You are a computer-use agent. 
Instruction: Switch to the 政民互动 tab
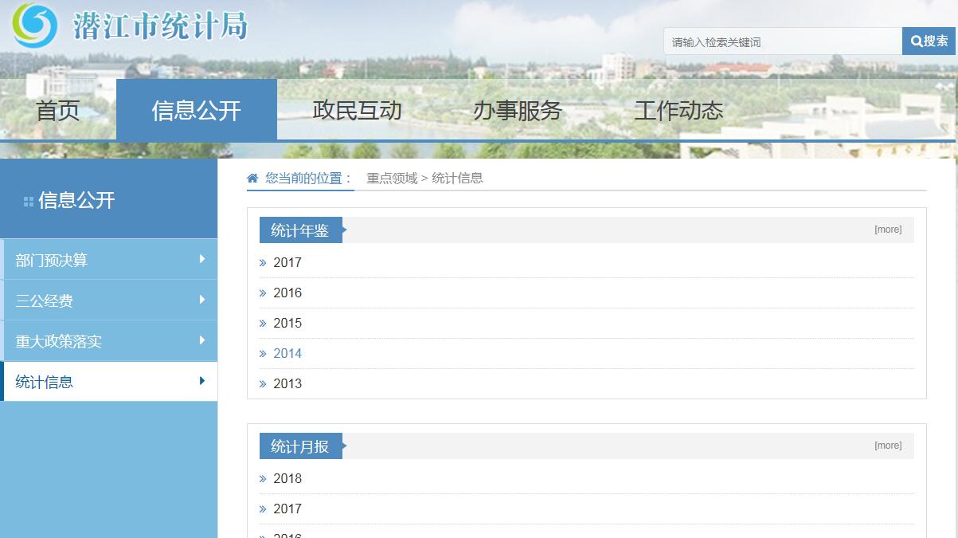click(357, 110)
